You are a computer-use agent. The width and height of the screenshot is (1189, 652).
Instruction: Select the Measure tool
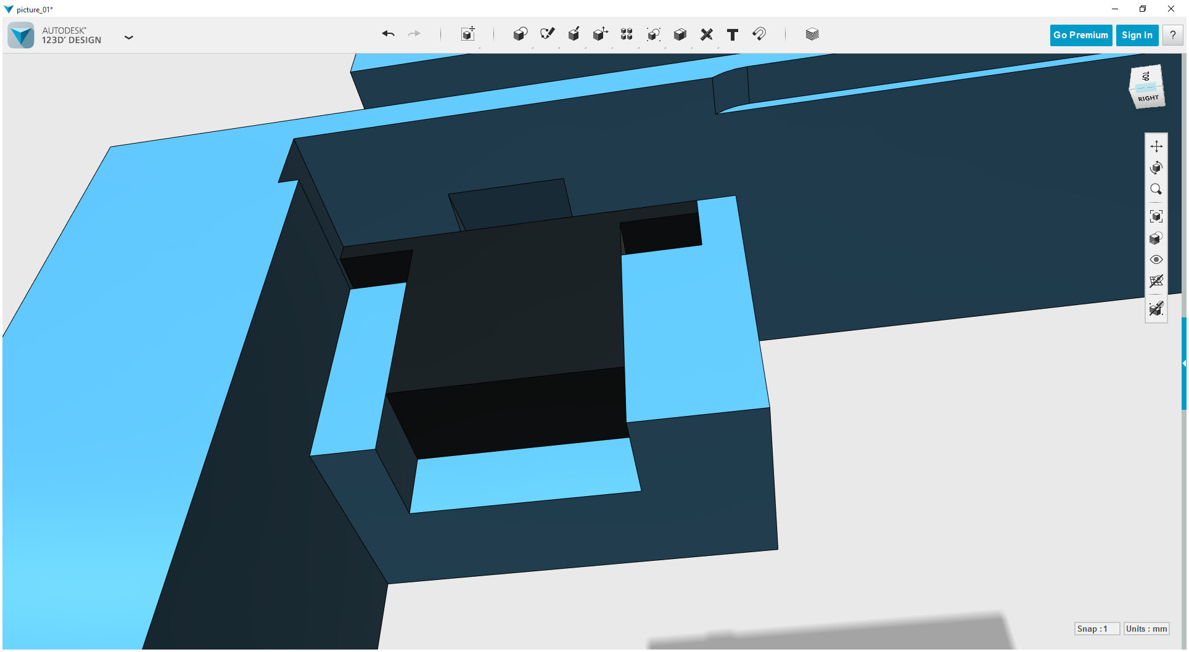tap(707, 35)
